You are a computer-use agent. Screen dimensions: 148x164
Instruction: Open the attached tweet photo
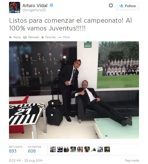click(74, 90)
